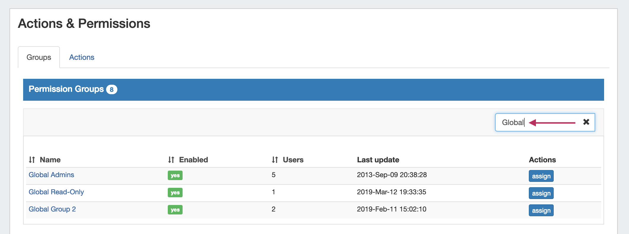Click the sort arrows icon beside Enabled
Screen dimensions: 629x234
pos(171,160)
